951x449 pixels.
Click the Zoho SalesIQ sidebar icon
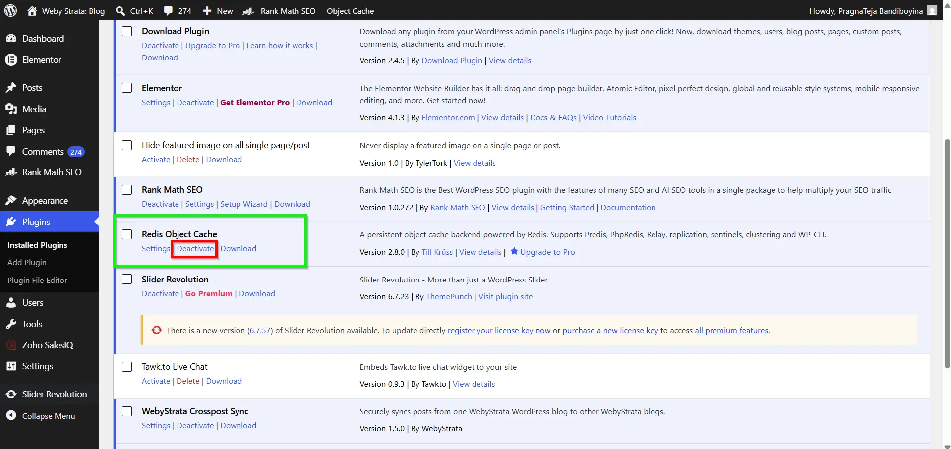[11, 345]
